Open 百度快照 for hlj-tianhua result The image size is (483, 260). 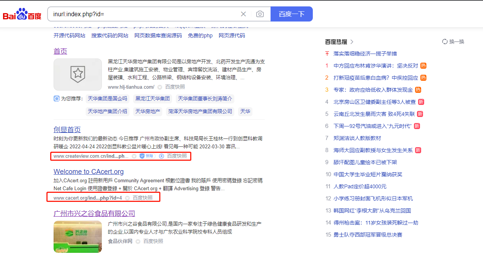(x=175, y=87)
